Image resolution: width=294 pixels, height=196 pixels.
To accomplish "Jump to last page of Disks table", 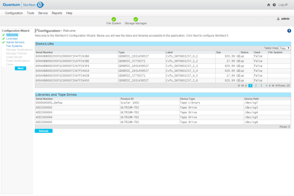I will point(276,86).
